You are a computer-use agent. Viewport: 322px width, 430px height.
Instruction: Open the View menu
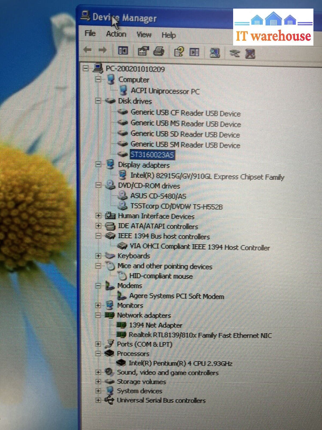coord(144,34)
